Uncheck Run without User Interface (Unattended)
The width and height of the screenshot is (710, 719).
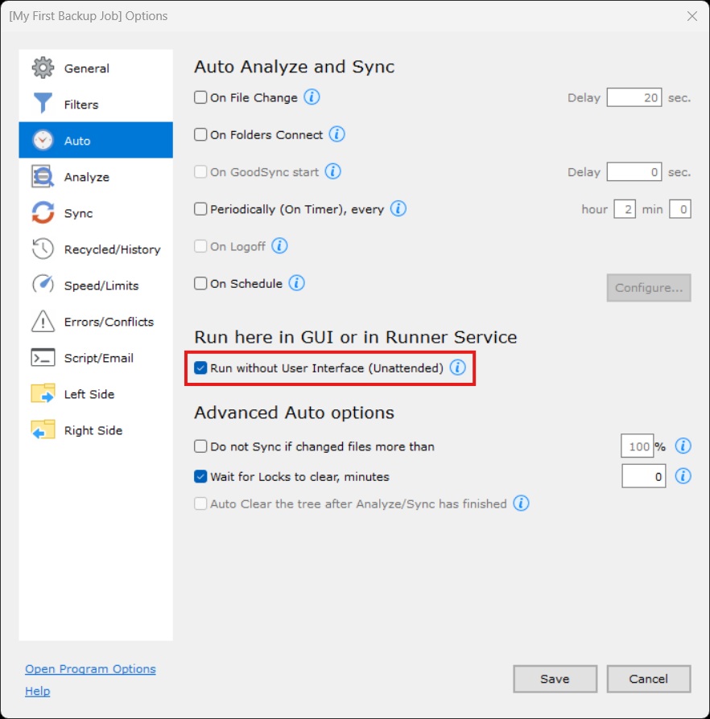(200, 368)
